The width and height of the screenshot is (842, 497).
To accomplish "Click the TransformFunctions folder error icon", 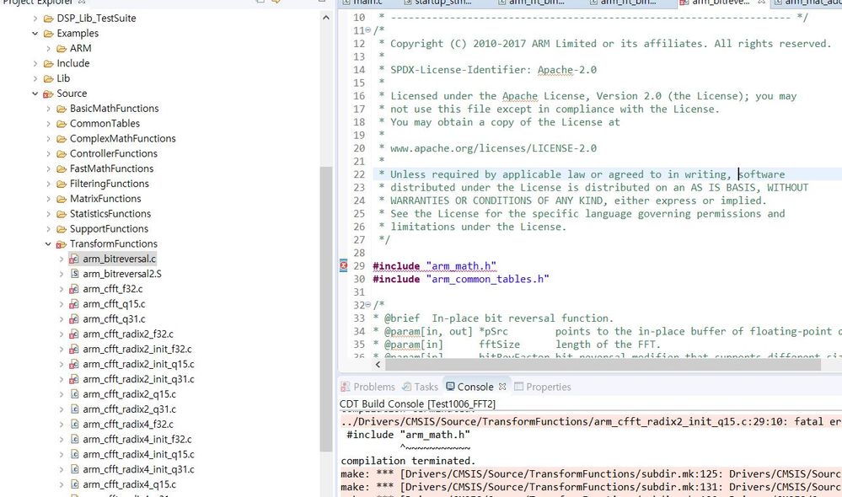I will [62, 244].
